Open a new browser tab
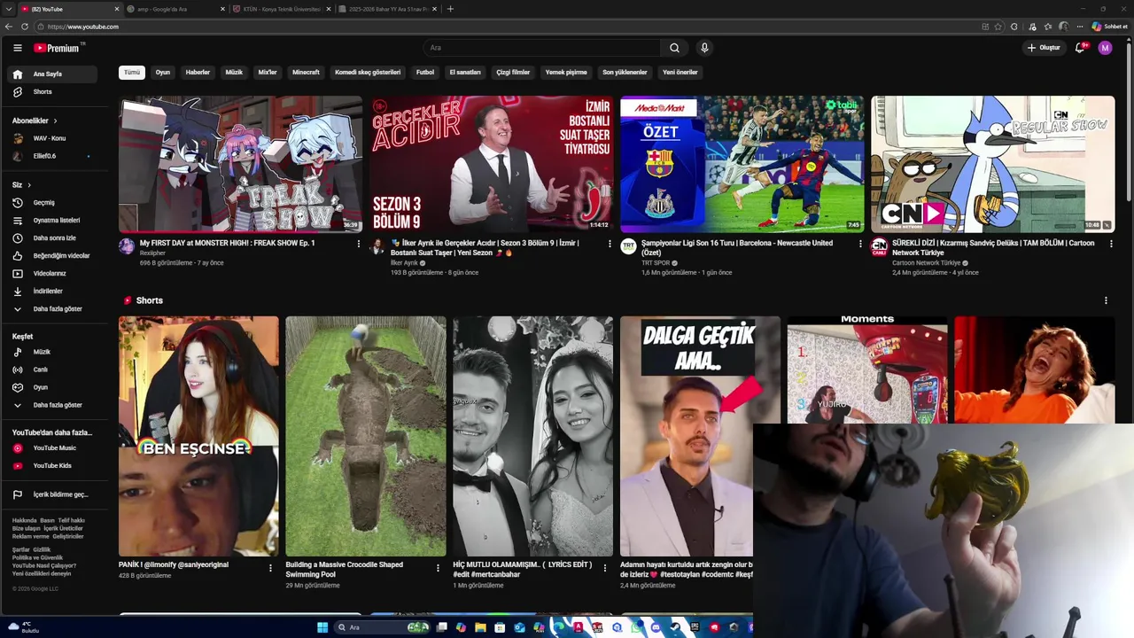1134x638 pixels. [450, 9]
